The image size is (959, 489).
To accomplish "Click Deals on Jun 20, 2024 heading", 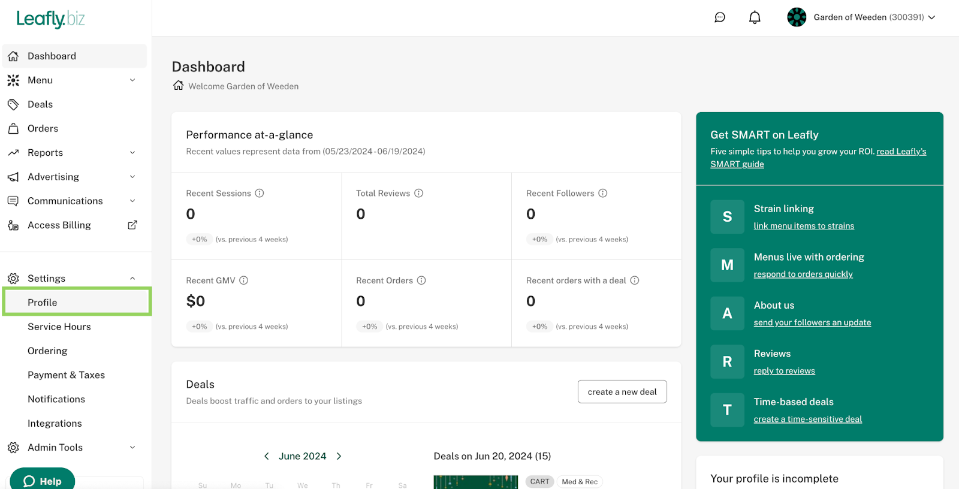I will pyautogui.click(x=492, y=456).
